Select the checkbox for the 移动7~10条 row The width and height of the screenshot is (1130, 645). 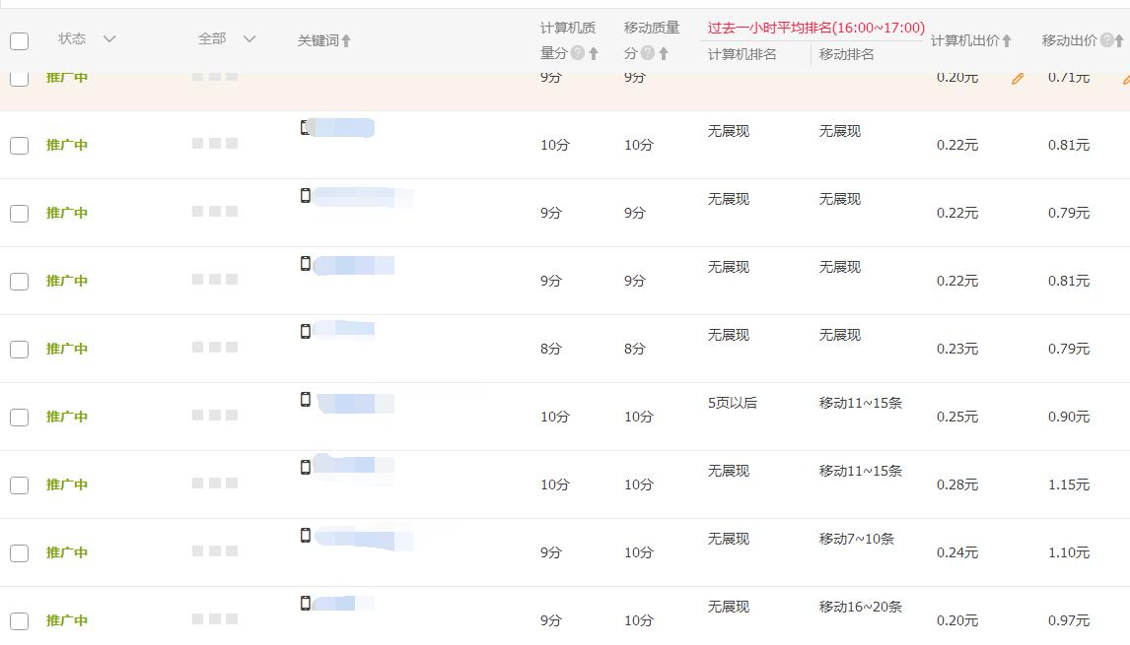tap(20, 553)
